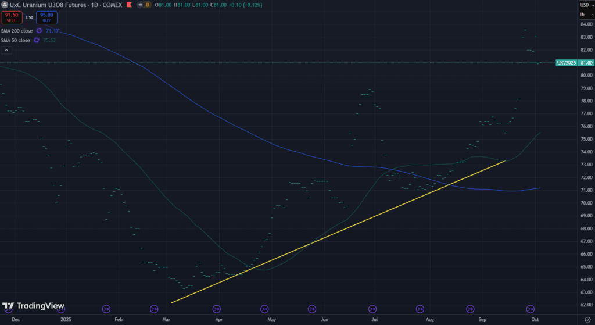Click the UXV2025 price label
Image resolution: width=595 pixels, height=325 pixels.
(566, 62)
